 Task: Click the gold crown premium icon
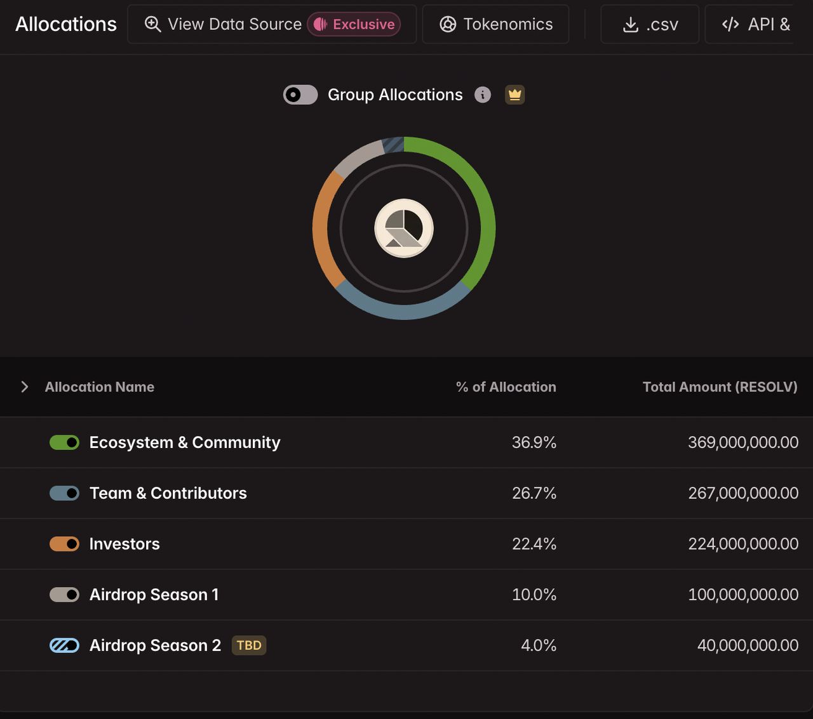(x=514, y=95)
